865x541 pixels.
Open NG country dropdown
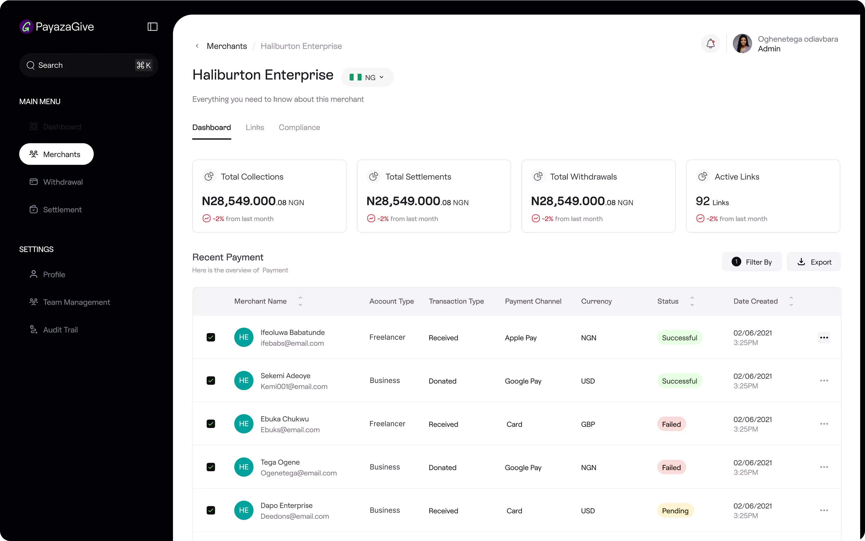tap(367, 77)
